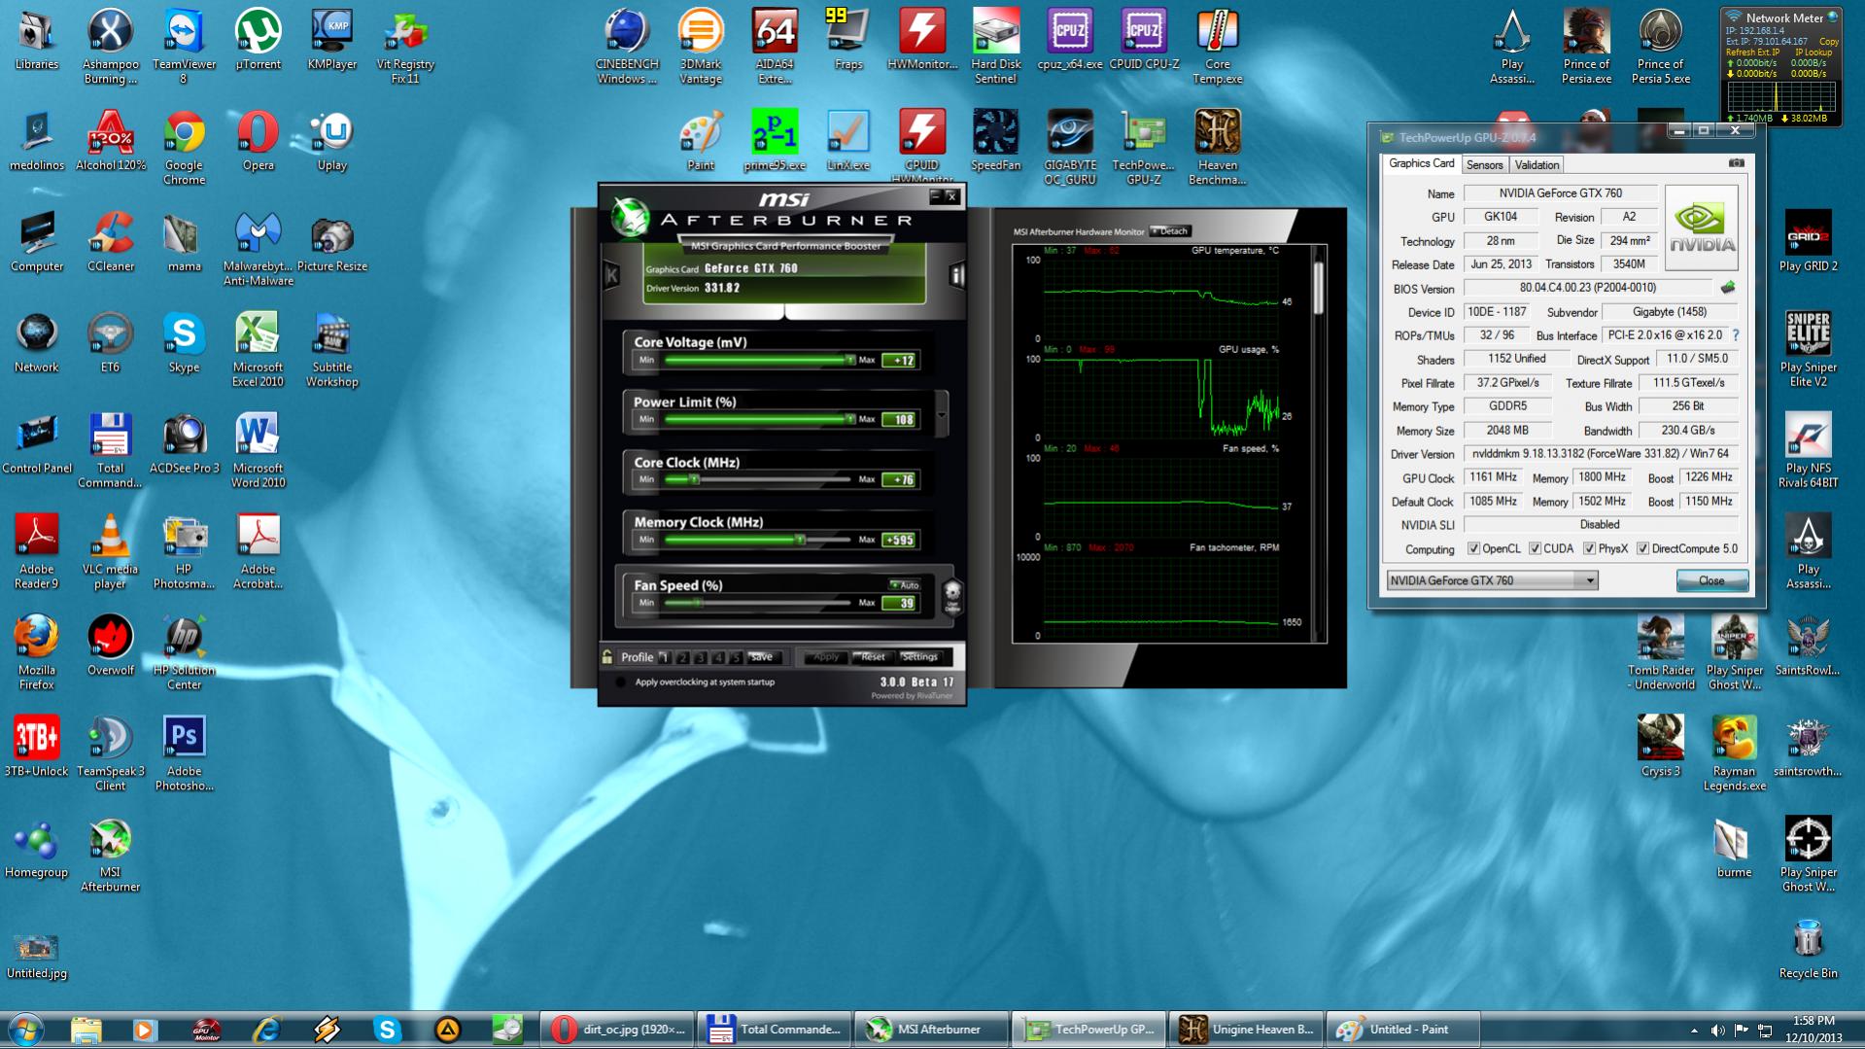Click the hardware monitor graph scrollbar

coord(1319,287)
